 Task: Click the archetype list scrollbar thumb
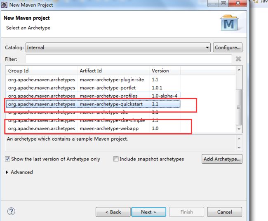click(x=239, y=107)
